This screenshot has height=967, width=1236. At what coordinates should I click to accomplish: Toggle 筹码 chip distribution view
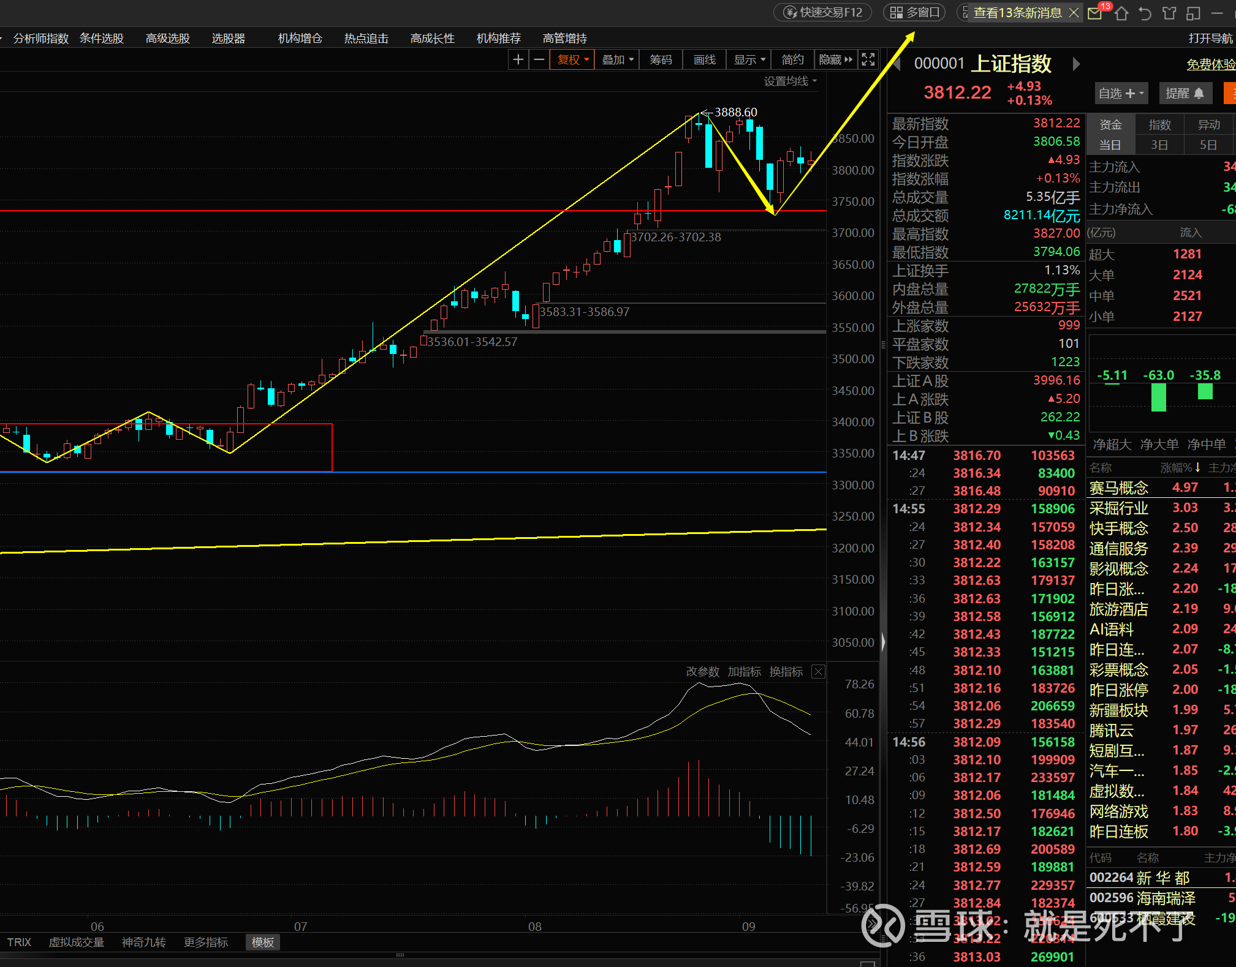coord(661,59)
